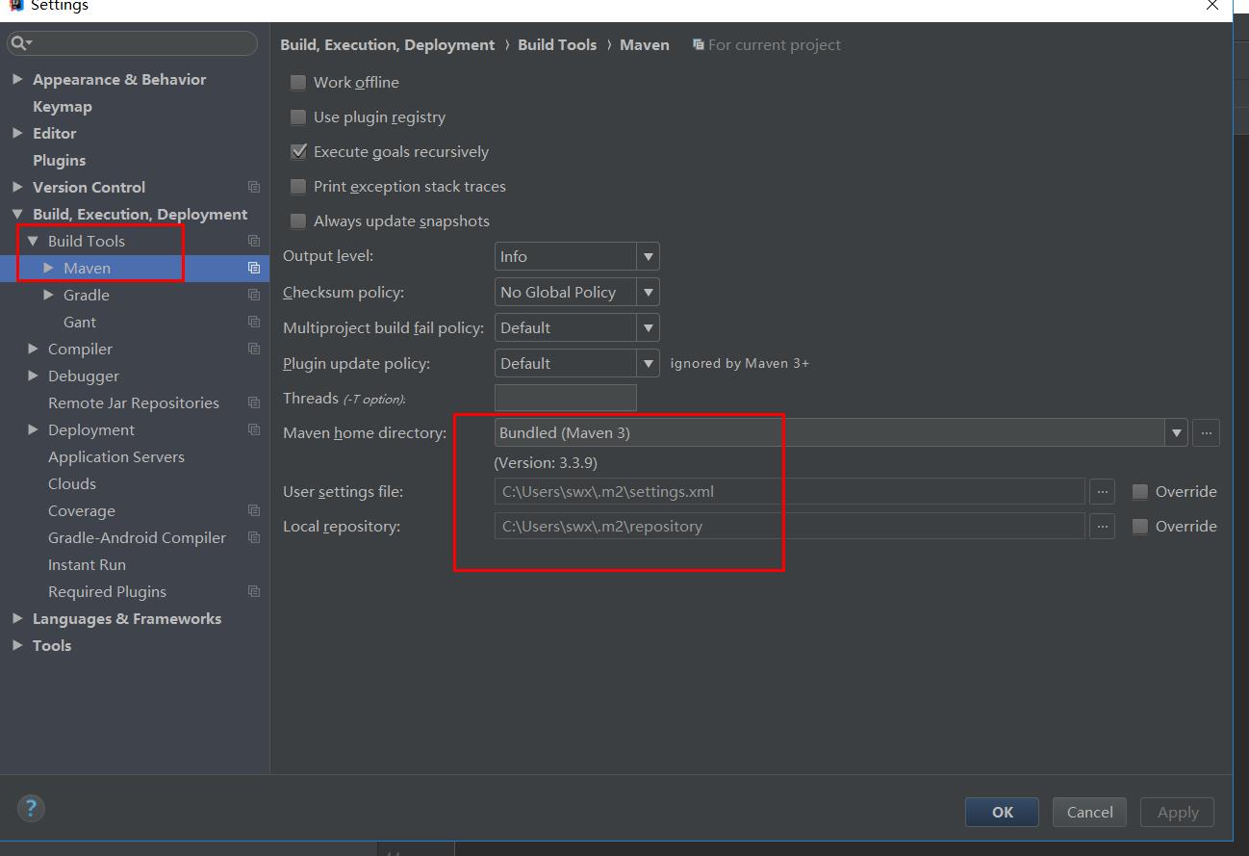This screenshot has height=856, width=1249.
Task: Check Override for Local repository
Action: (x=1140, y=527)
